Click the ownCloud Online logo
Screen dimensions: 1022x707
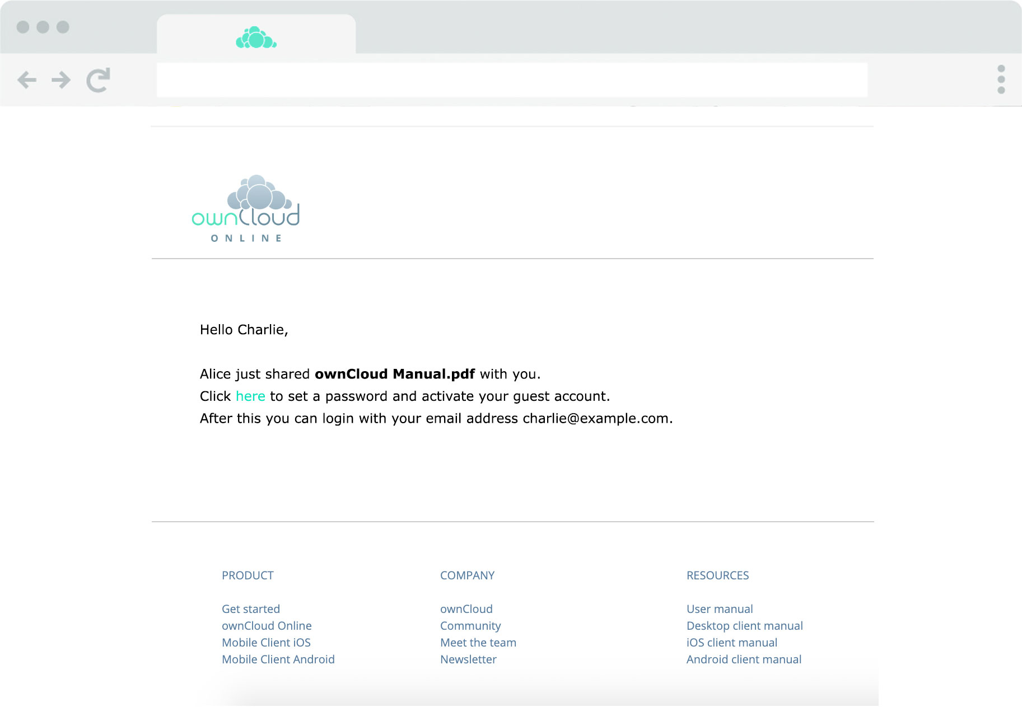click(246, 209)
